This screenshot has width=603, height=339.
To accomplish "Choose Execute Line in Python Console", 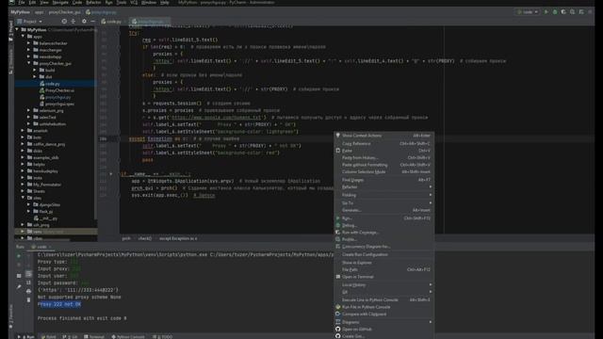I will [383, 299].
